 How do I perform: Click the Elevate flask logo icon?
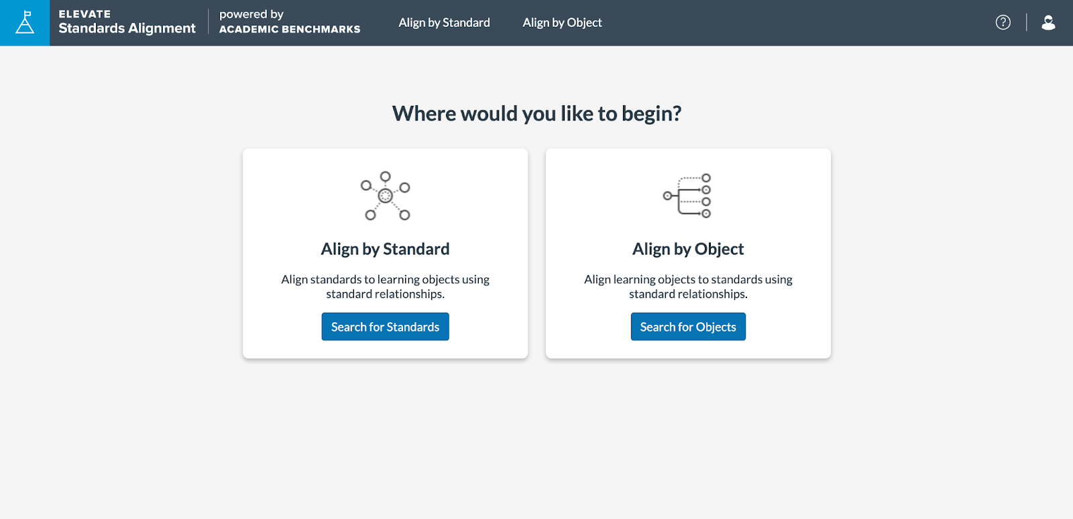point(25,23)
